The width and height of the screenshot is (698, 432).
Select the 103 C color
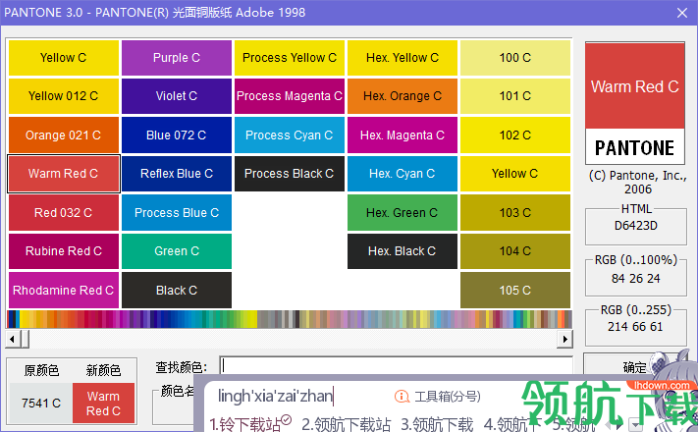pyautogui.click(x=515, y=212)
